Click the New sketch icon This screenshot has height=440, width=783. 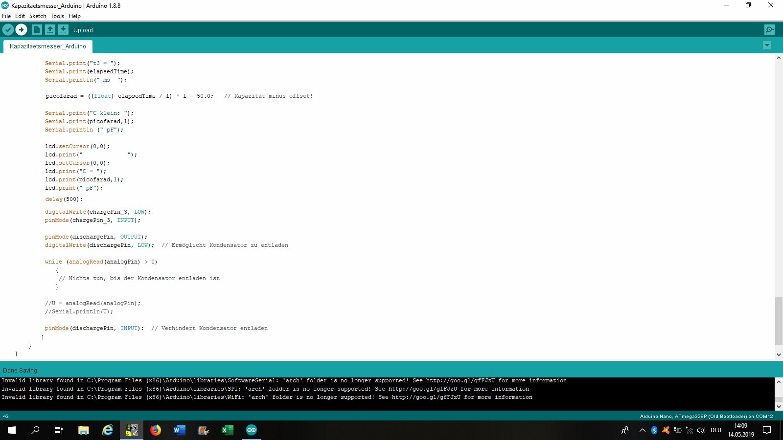[x=37, y=30]
